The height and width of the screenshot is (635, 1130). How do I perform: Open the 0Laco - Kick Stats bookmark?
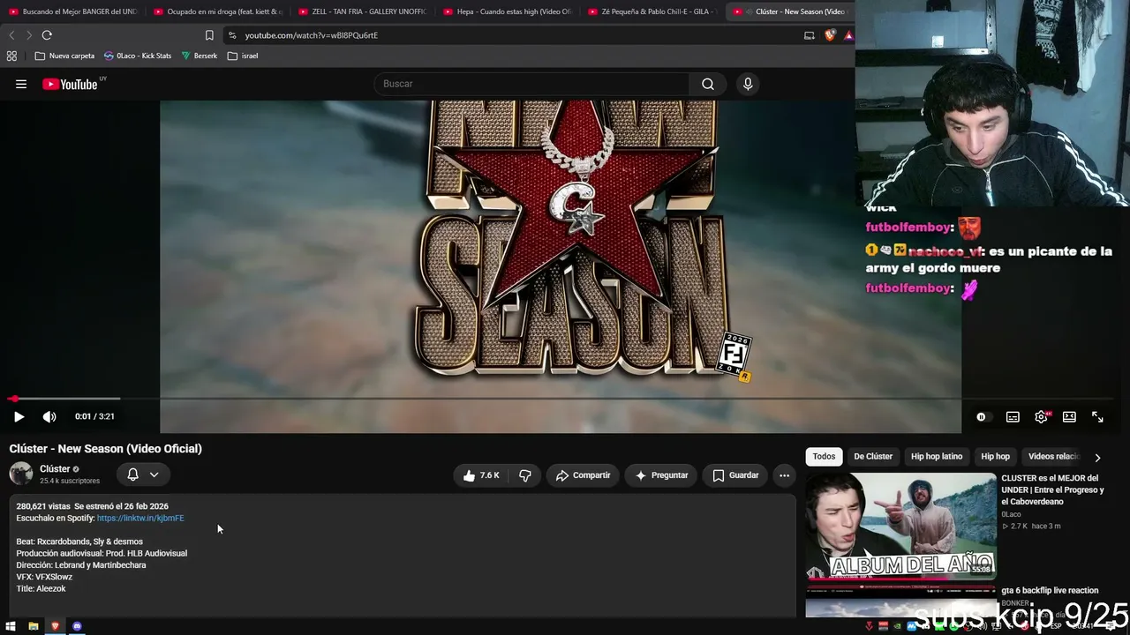[138, 56]
